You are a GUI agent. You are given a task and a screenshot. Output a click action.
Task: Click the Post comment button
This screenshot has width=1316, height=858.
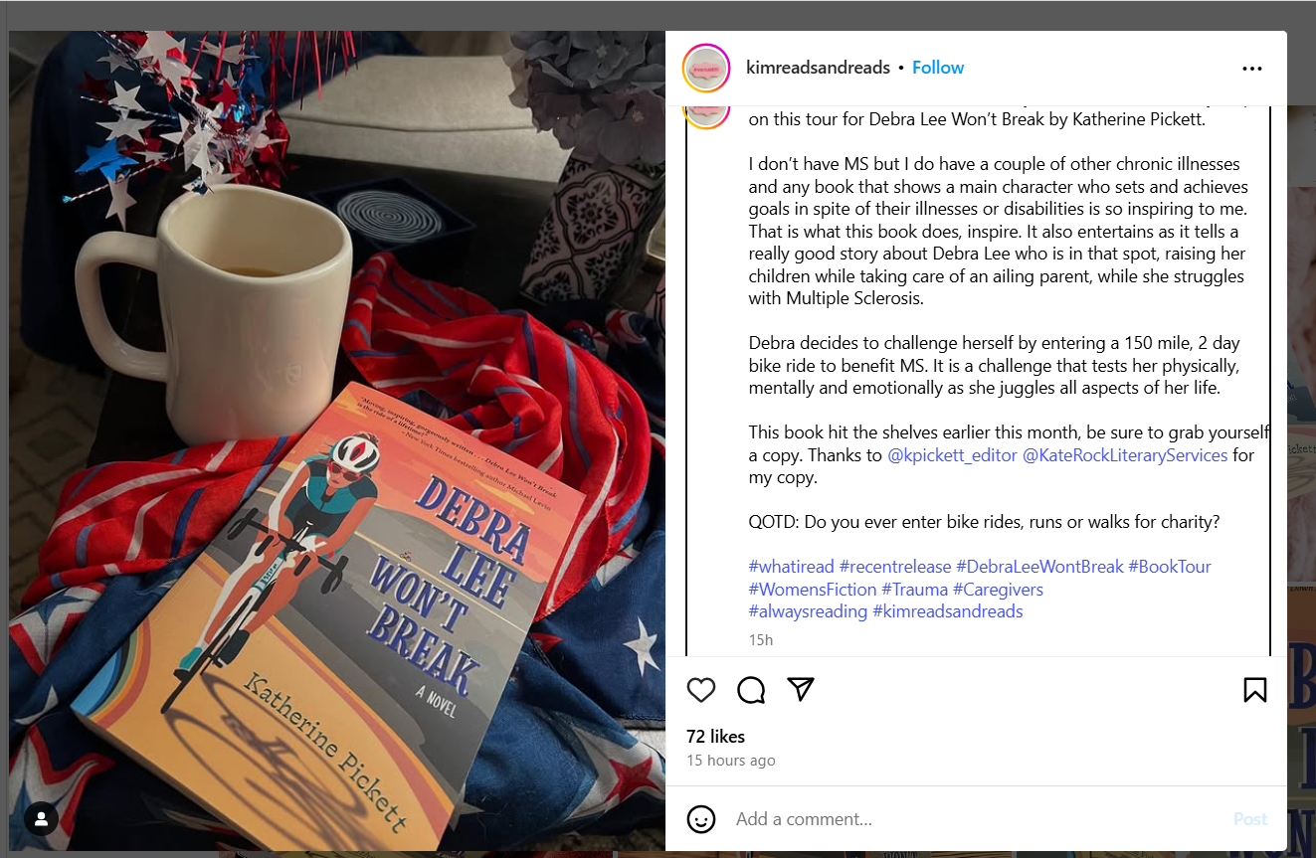pos(1250,819)
